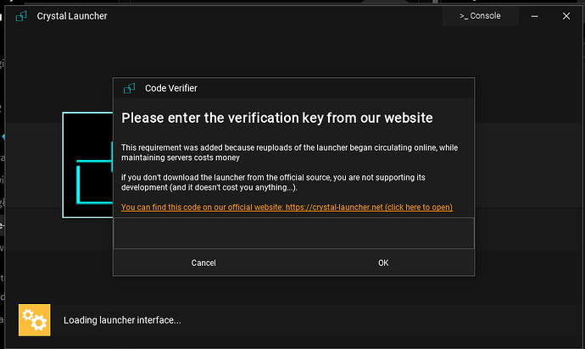Click the 'Loading launcher interface...' status text
Screen dimensions: 585x349
point(122,320)
